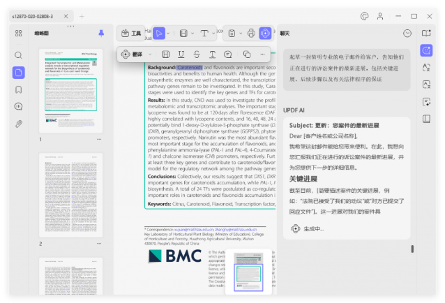Toggle the UPDF AI toolbar button
The height and width of the screenshot is (303, 445).
coord(265,34)
